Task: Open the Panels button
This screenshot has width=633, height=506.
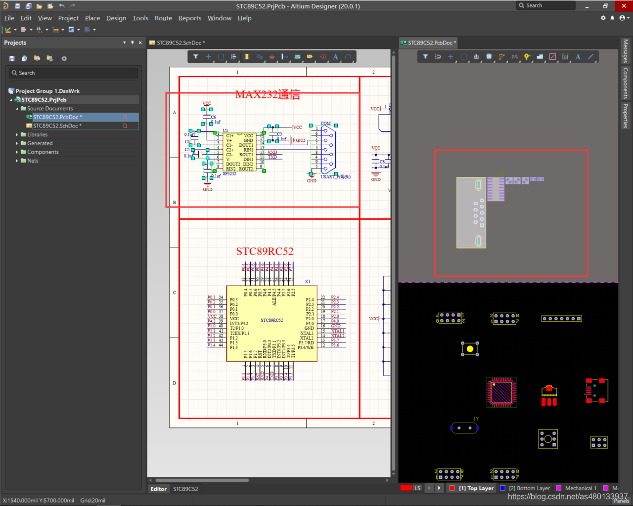Action: 622,501
